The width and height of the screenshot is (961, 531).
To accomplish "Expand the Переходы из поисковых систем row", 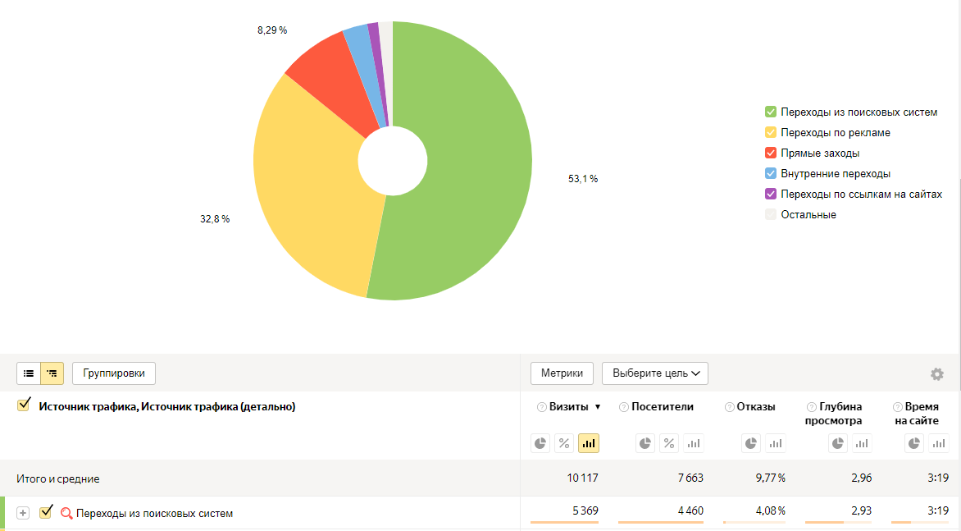I will 23,513.
